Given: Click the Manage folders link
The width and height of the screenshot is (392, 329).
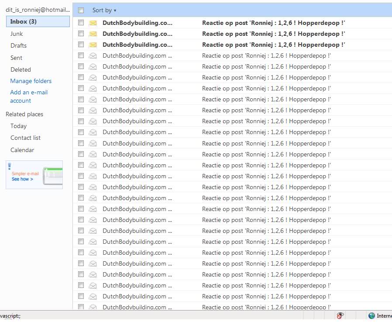Looking at the screenshot, I should point(31,81).
